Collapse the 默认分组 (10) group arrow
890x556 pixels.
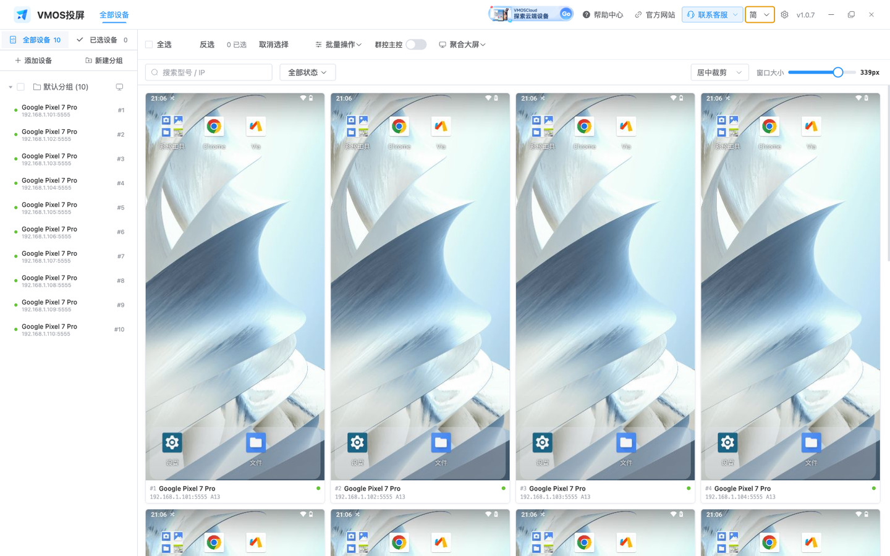tap(11, 87)
